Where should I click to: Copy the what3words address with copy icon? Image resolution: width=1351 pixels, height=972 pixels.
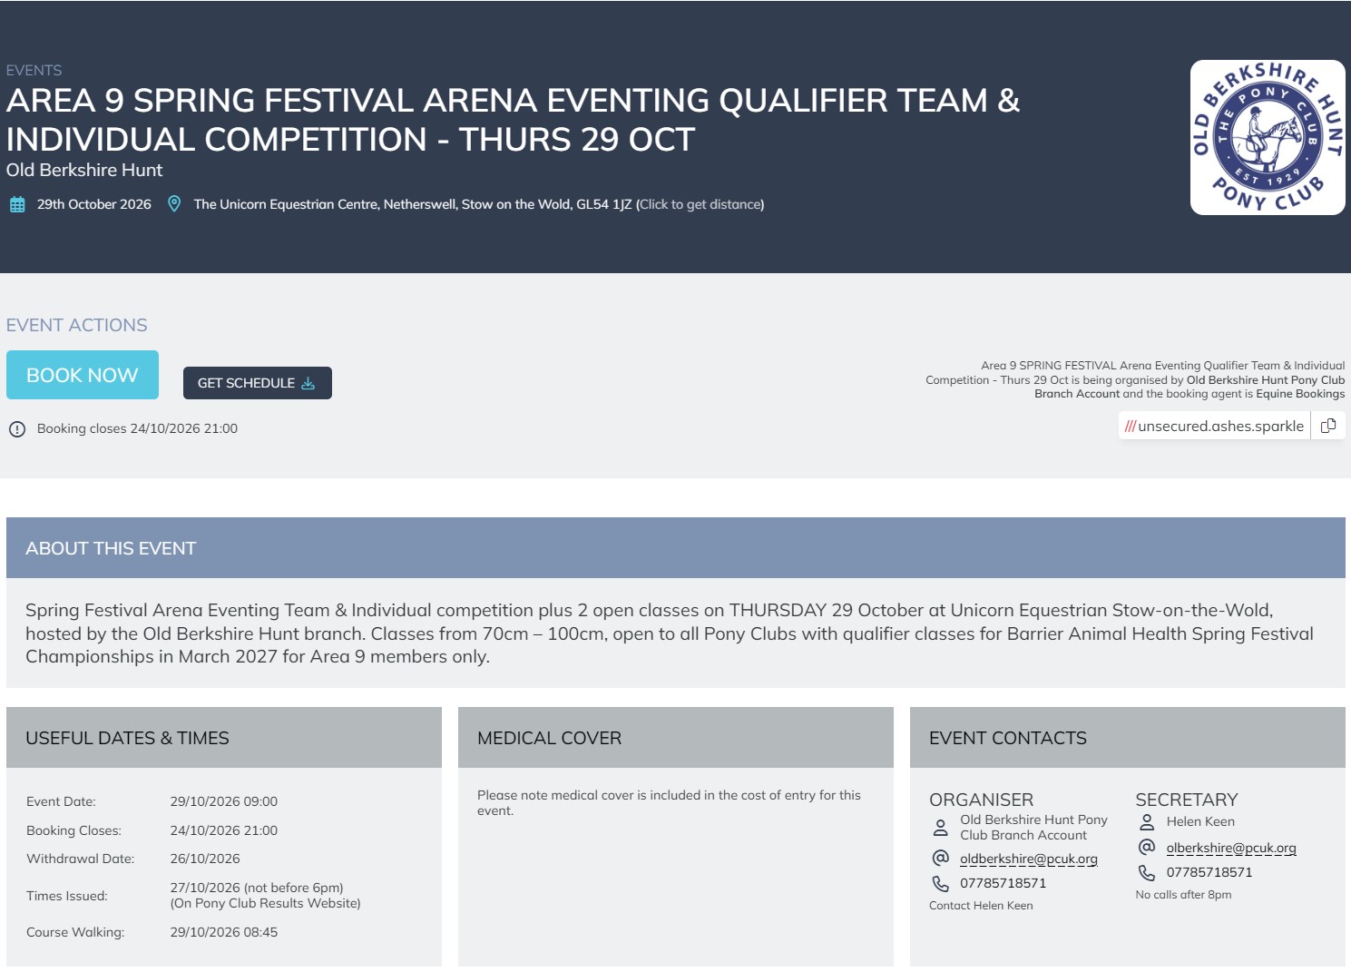click(1328, 426)
